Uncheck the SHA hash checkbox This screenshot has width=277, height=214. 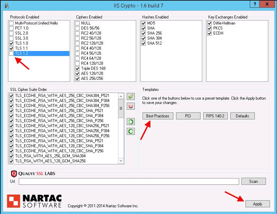[x=144, y=28]
